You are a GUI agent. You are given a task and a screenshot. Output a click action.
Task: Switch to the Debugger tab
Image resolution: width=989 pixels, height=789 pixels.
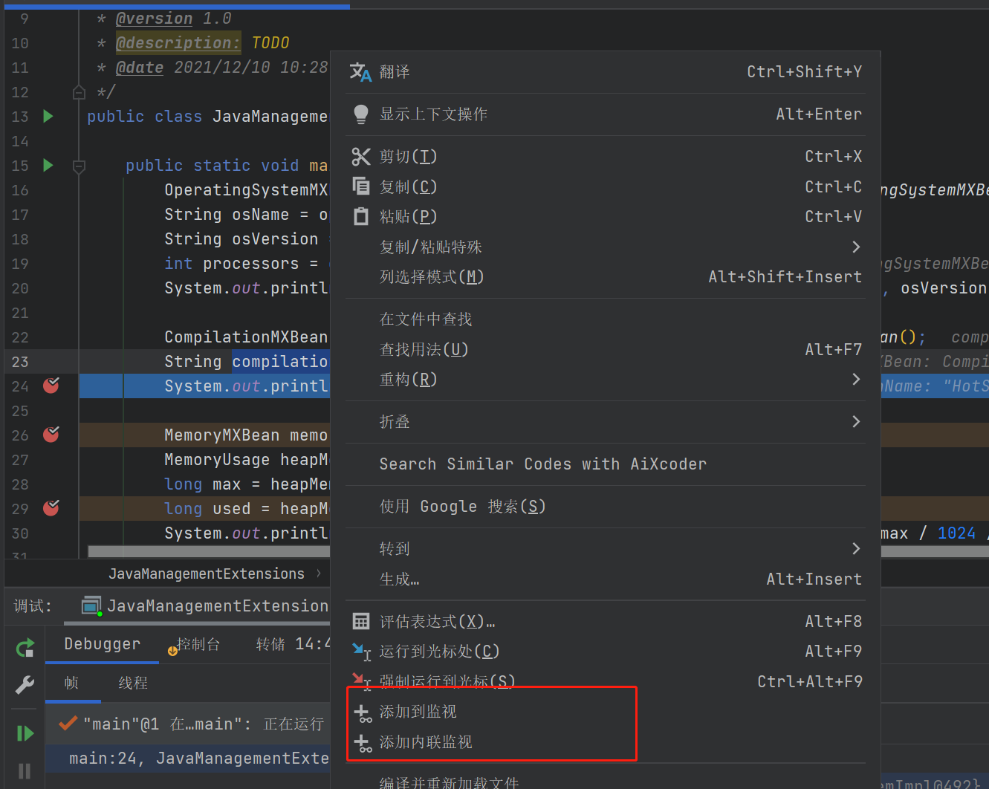click(x=102, y=644)
